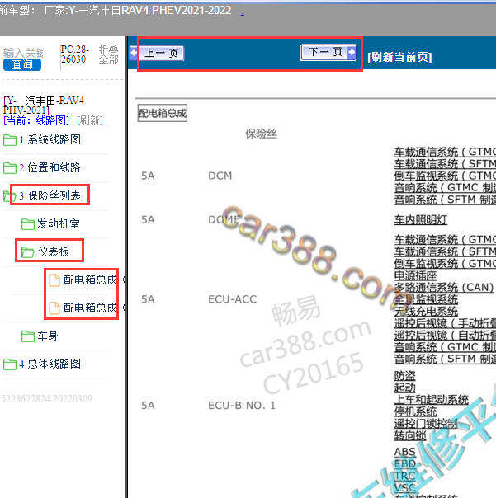496x498 pixels.
Task: Open the 电源插座 link
Action: click(416, 275)
